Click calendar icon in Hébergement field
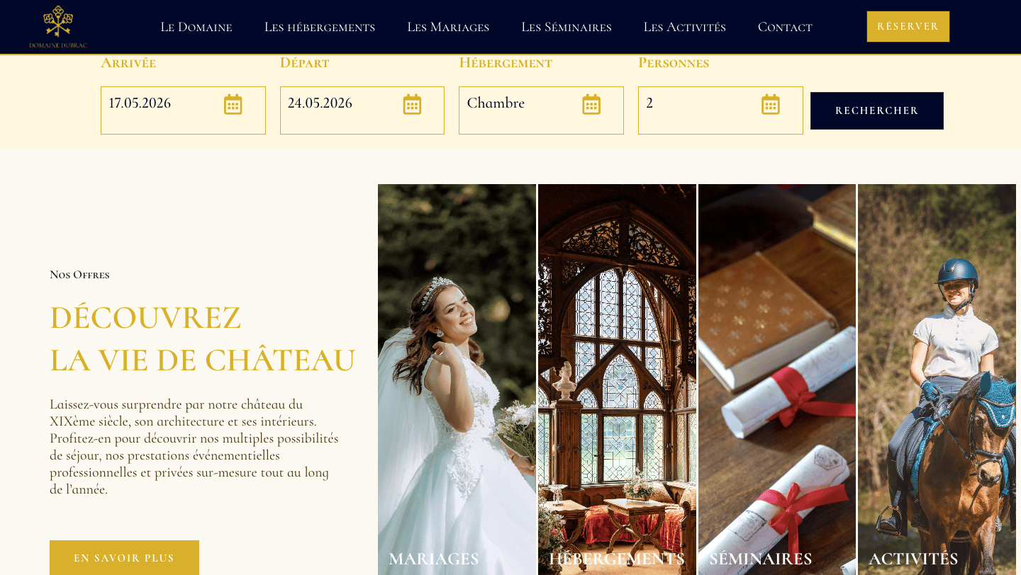This screenshot has height=575, width=1021. point(591,104)
